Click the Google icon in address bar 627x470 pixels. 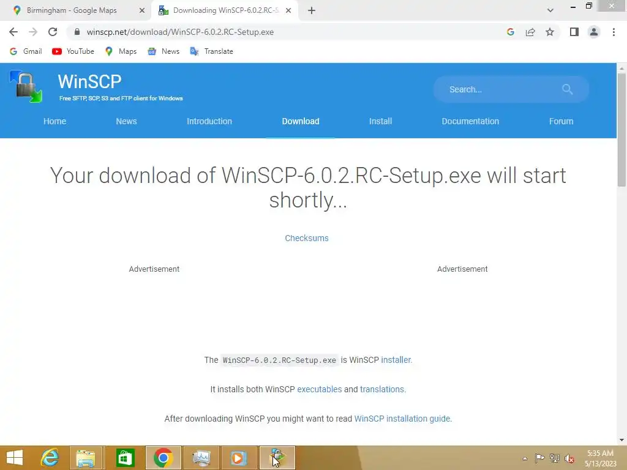click(x=510, y=32)
